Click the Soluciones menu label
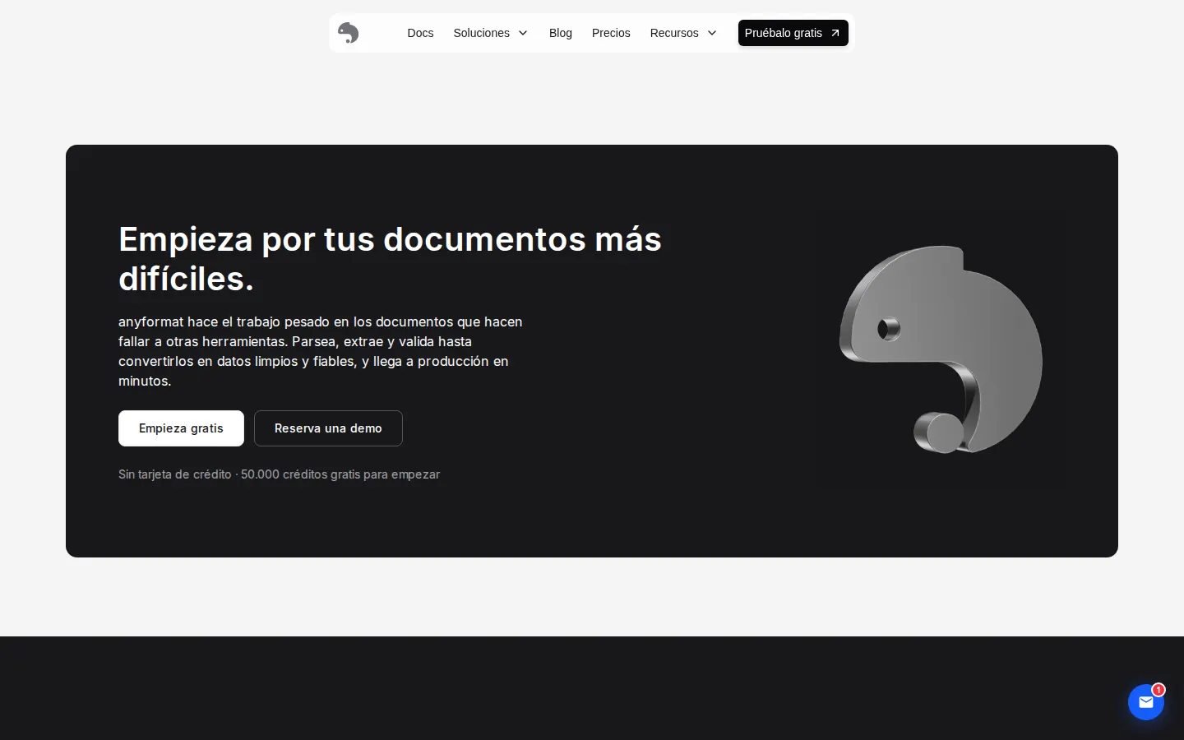This screenshot has width=1184, height=740. [481, 33]
